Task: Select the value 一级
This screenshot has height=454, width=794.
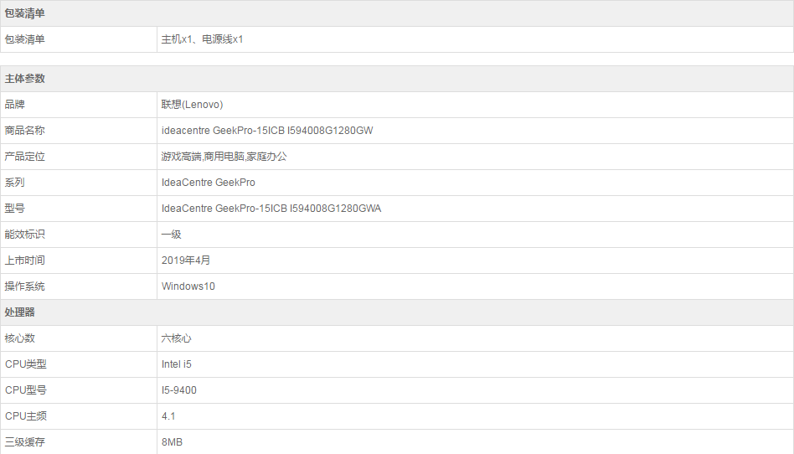Action: 171,234
